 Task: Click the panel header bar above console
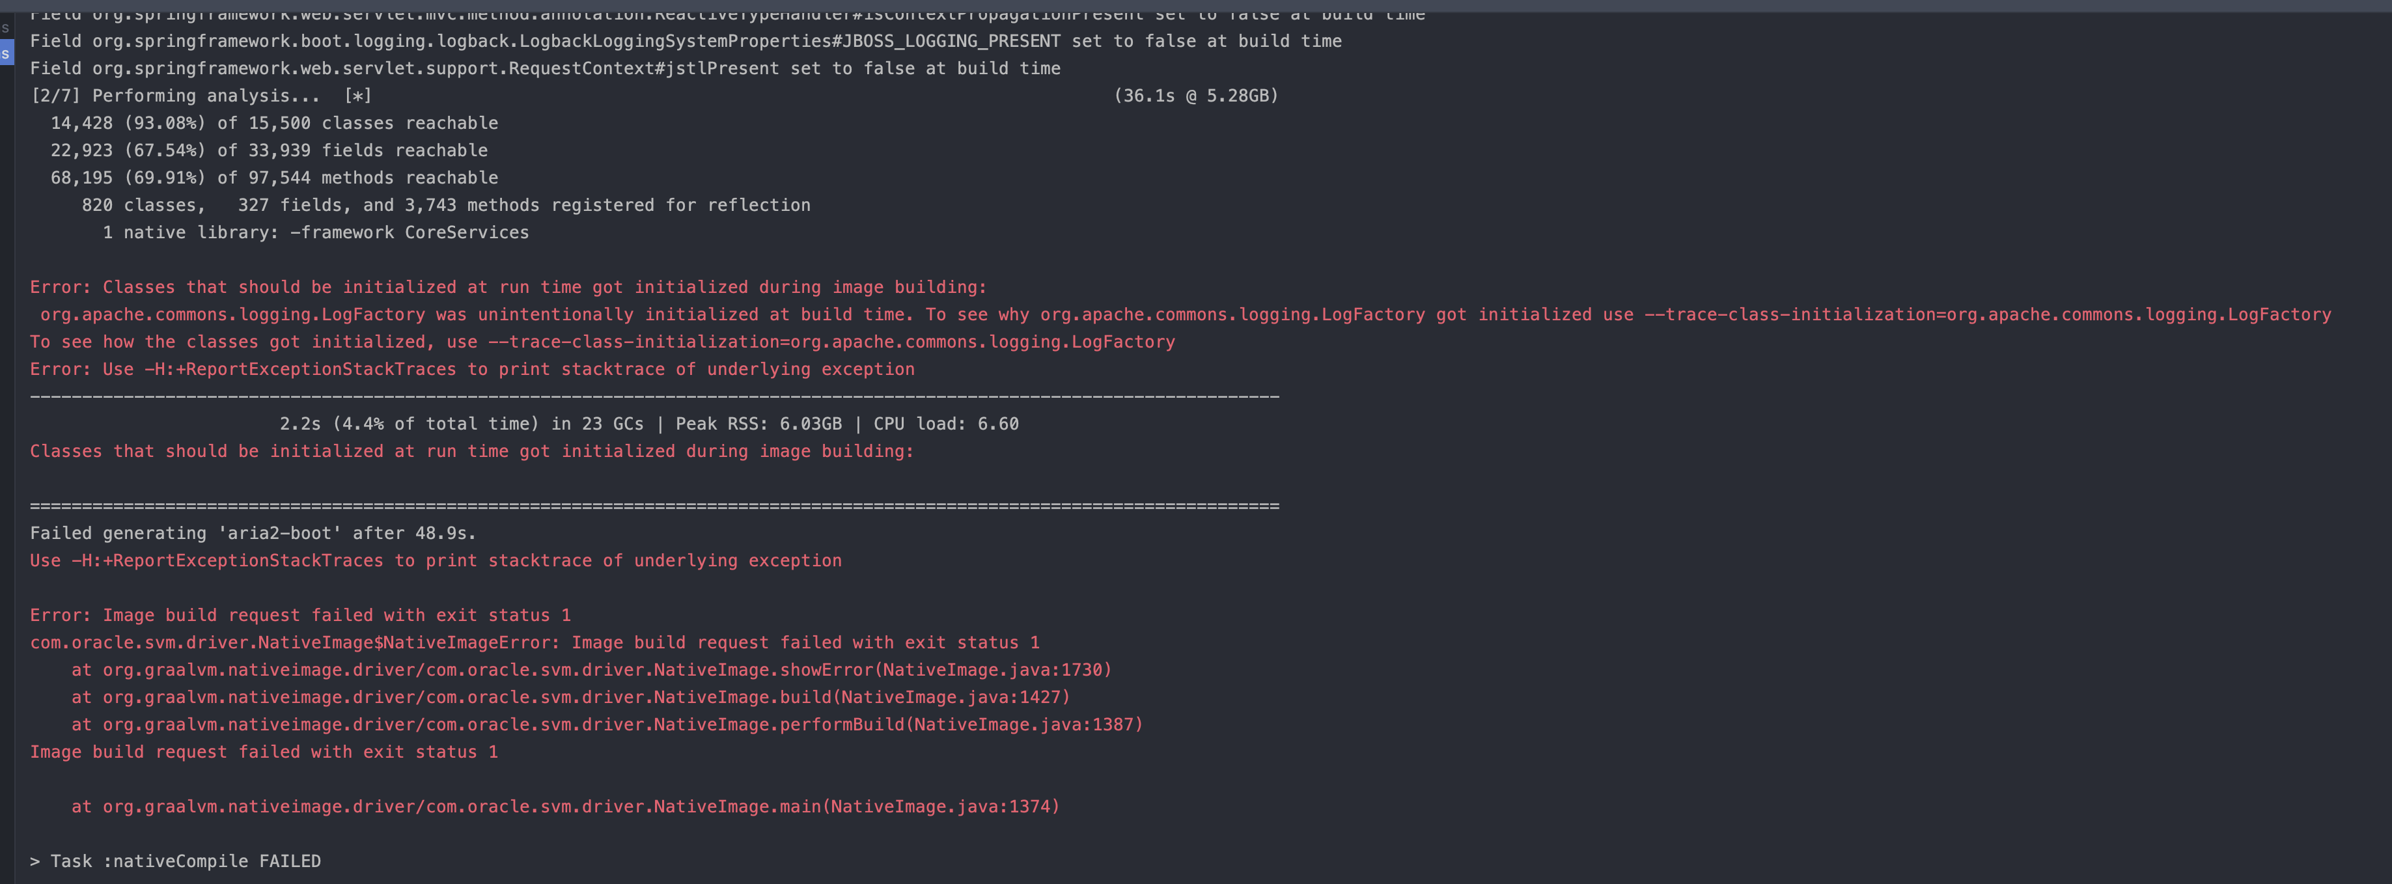click(1196, 6)
